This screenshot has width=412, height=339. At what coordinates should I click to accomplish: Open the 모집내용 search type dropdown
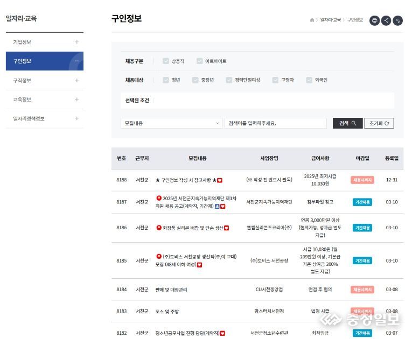pos(171,123)
